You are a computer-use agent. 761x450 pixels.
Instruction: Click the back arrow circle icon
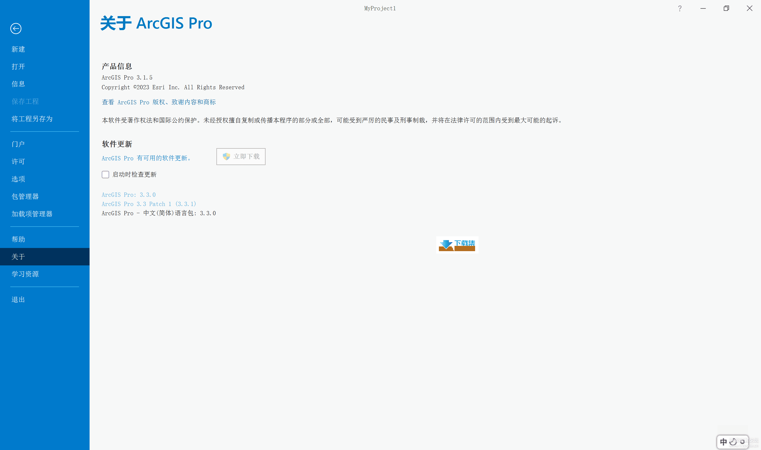tap(16, 29)
